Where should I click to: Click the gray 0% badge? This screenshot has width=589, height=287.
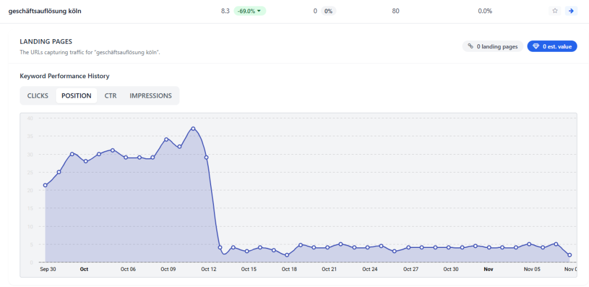pyautogui.click(x=328, y=11)
